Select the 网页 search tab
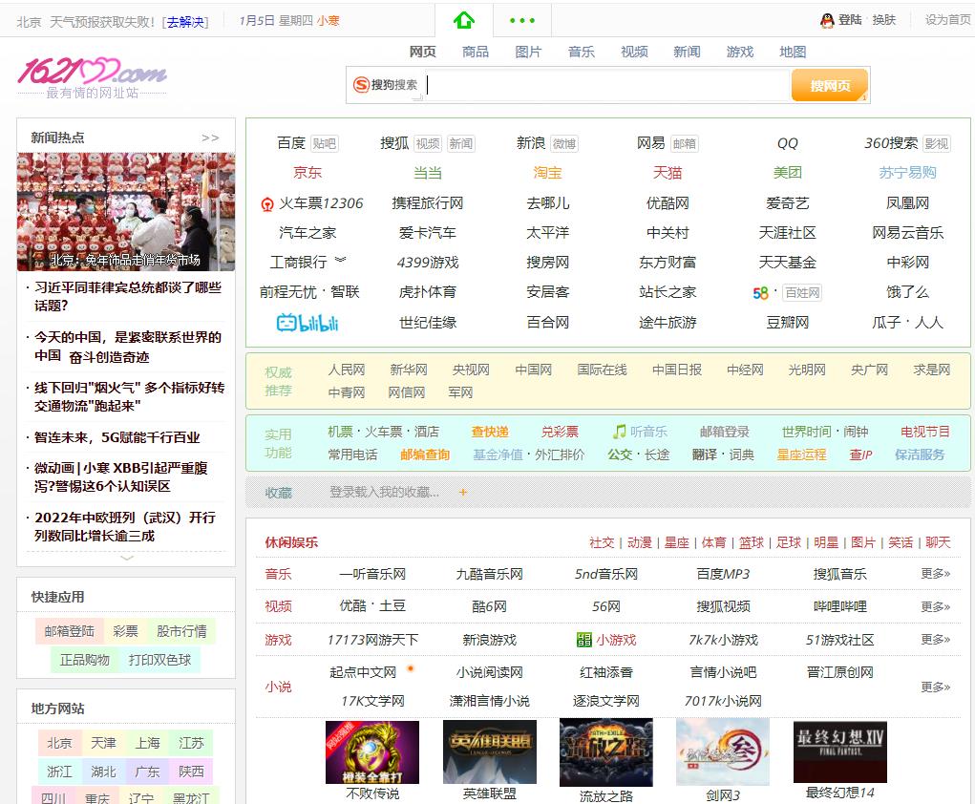This screenshot has height=804, width=975. pos(423,52)
